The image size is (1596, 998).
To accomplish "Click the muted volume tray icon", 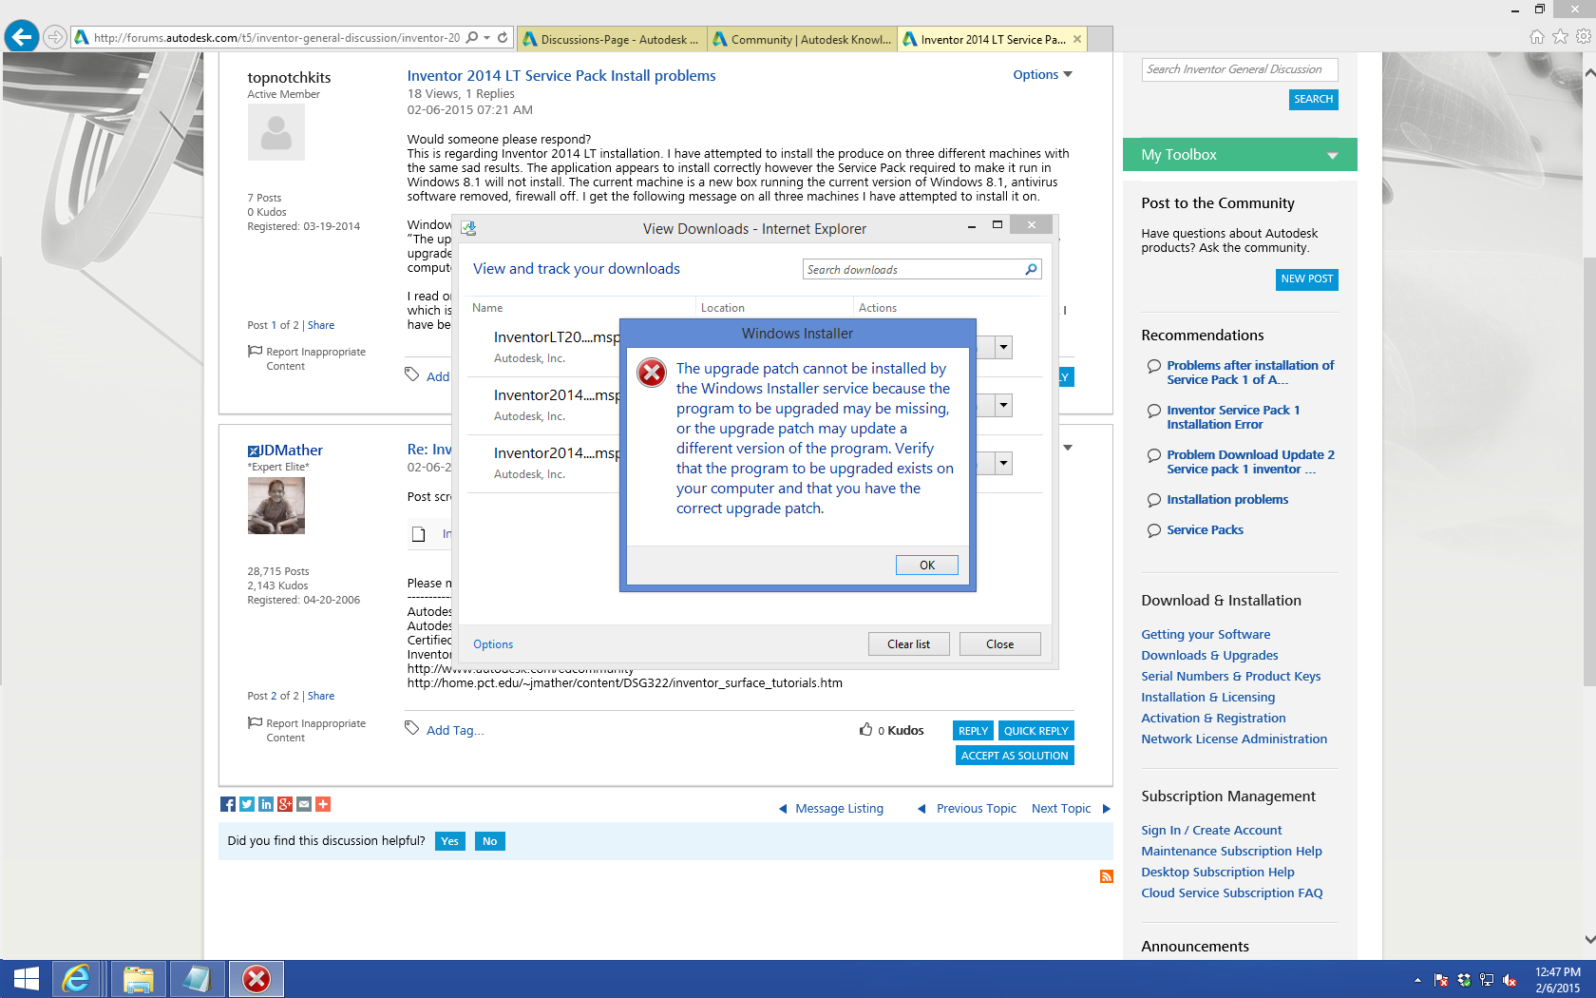I will (x=1510, y=980).
